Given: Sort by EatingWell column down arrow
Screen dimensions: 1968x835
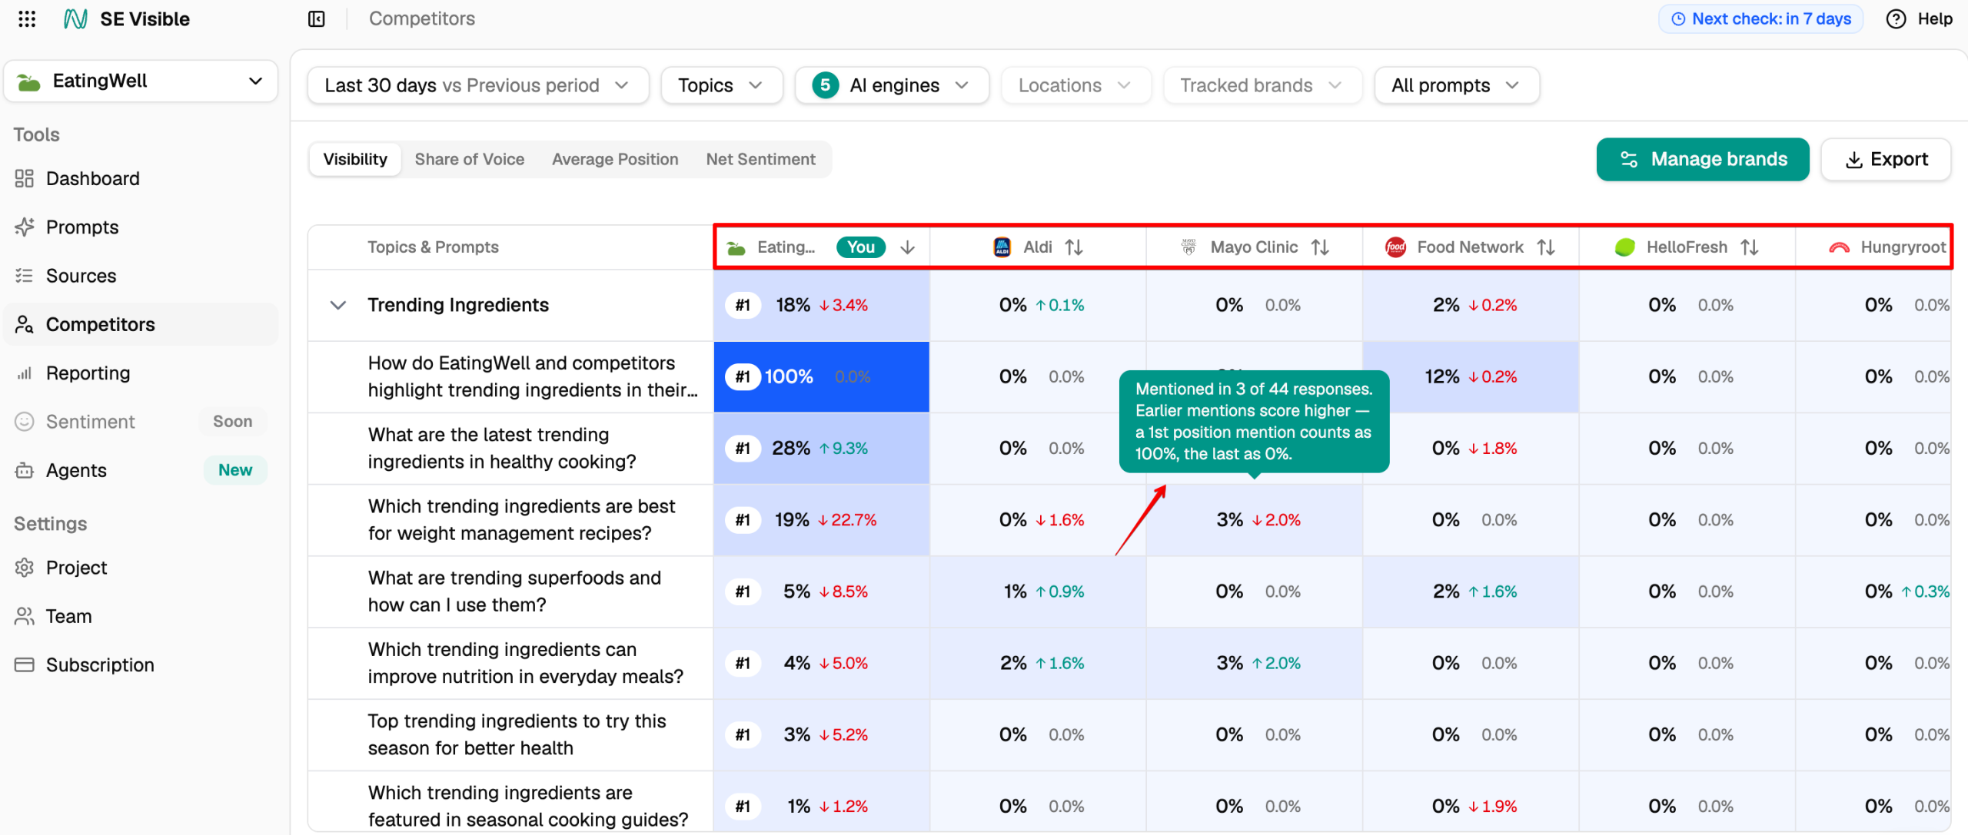Looking at the screenshot, I should [x=908, y=247].
